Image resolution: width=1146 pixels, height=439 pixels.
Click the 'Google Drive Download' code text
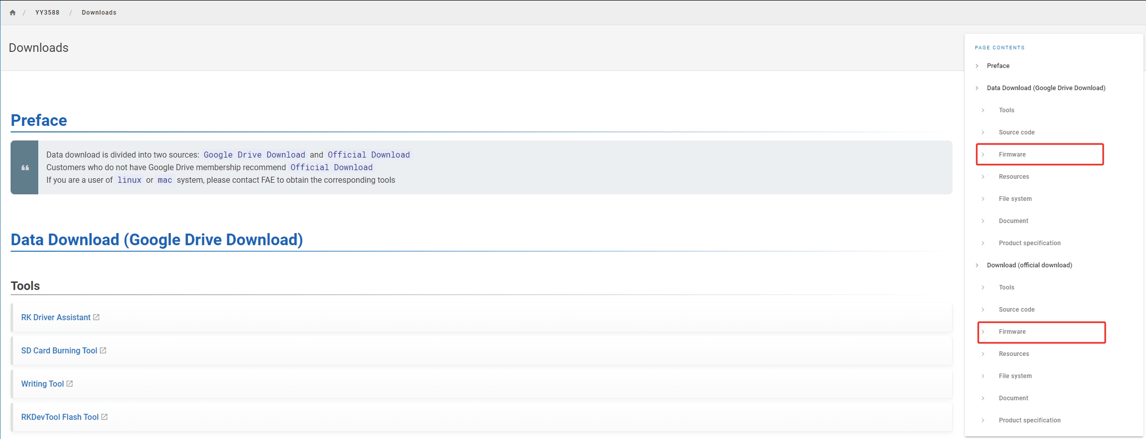[x=254, y=155]
